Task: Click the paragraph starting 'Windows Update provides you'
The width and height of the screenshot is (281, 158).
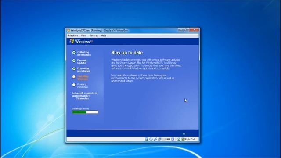Action: point(146,64)
